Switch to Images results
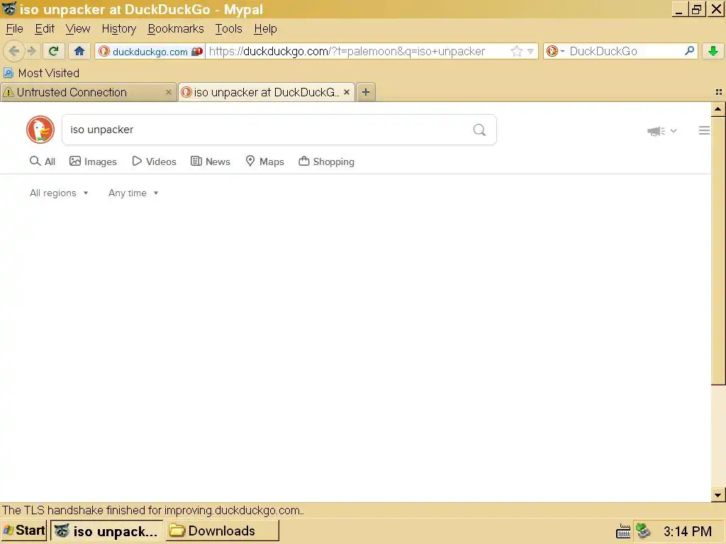The height and width of the screenshot is (544, 726). click(x=93, y=161)
